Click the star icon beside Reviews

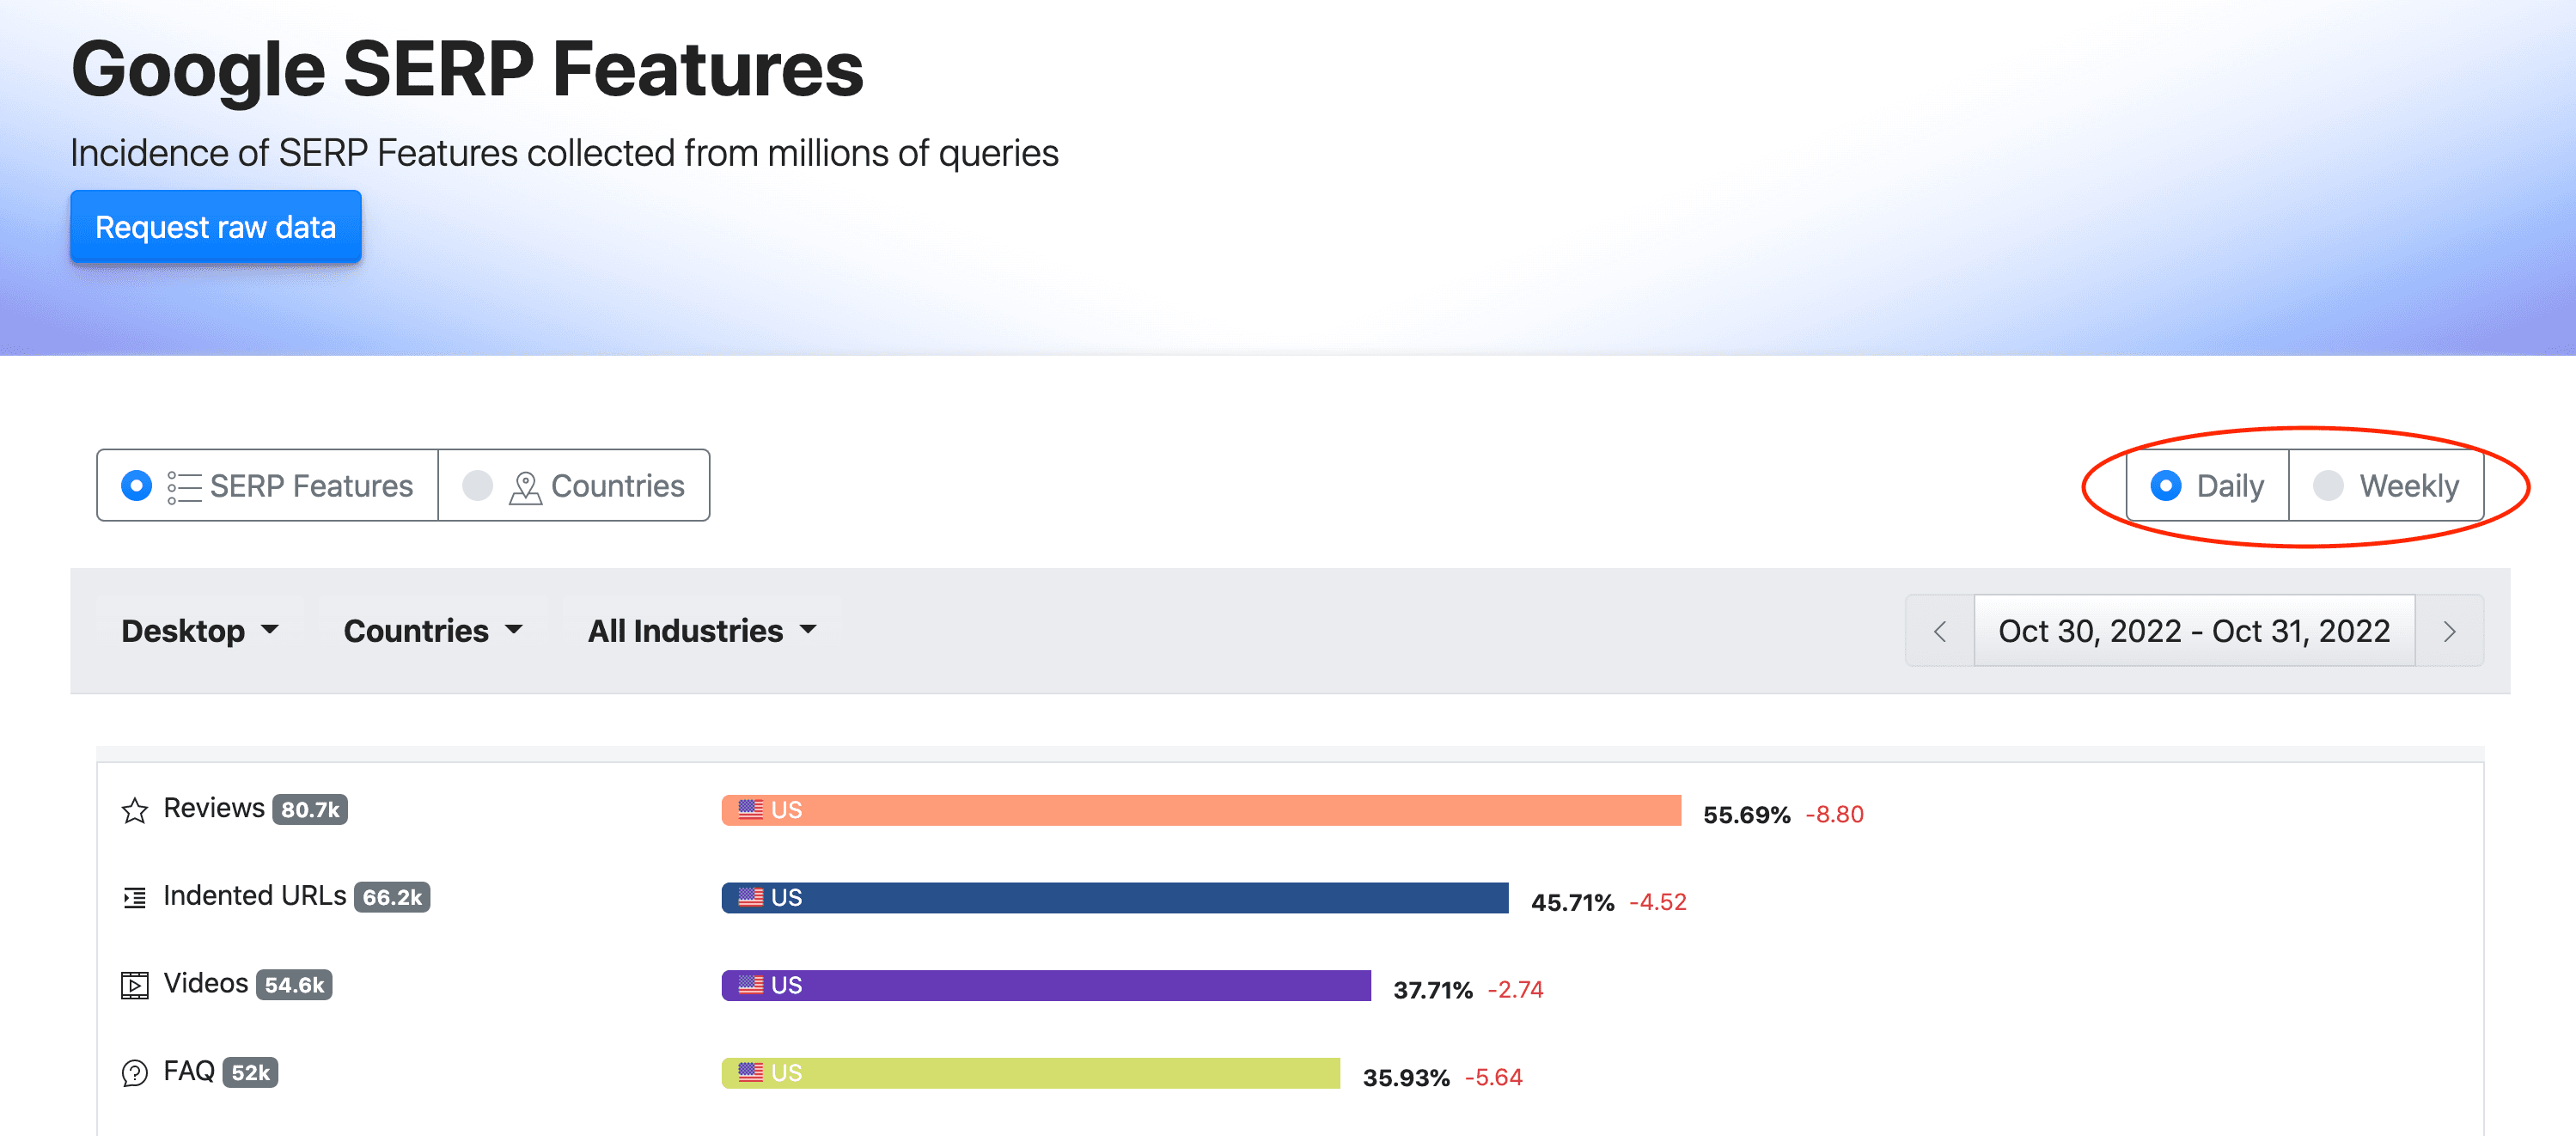coord(134,810)
